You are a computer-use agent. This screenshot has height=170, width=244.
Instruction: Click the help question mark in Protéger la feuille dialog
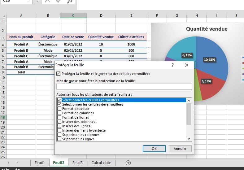[x=173, y=65]
